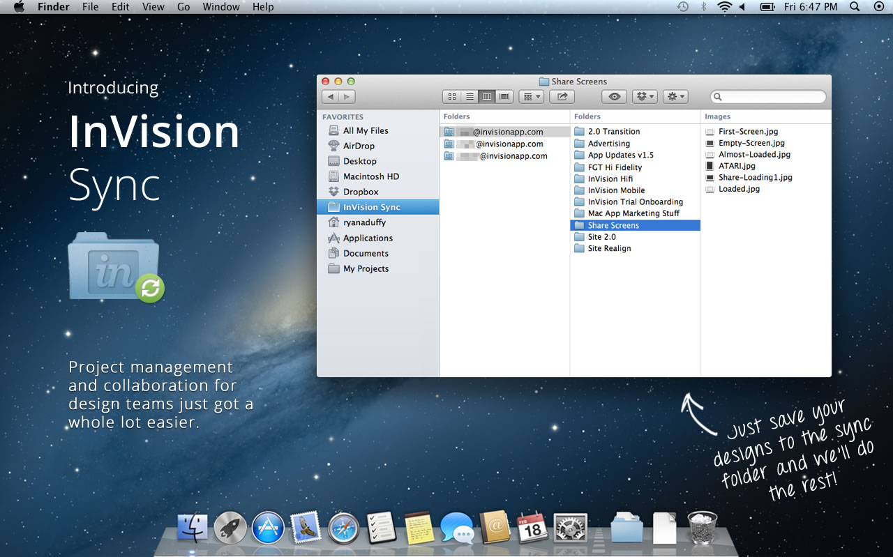Image resolution: width=893 pixels, height=557 pixels.
Task: Open Time Machine menu bar icon
Action: click(x=682, y=7)
